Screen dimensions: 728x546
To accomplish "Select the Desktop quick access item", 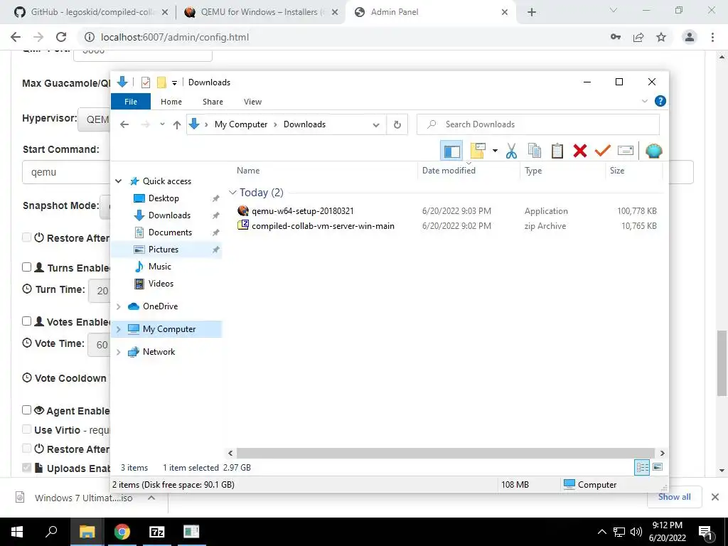I will pos(164,198).
